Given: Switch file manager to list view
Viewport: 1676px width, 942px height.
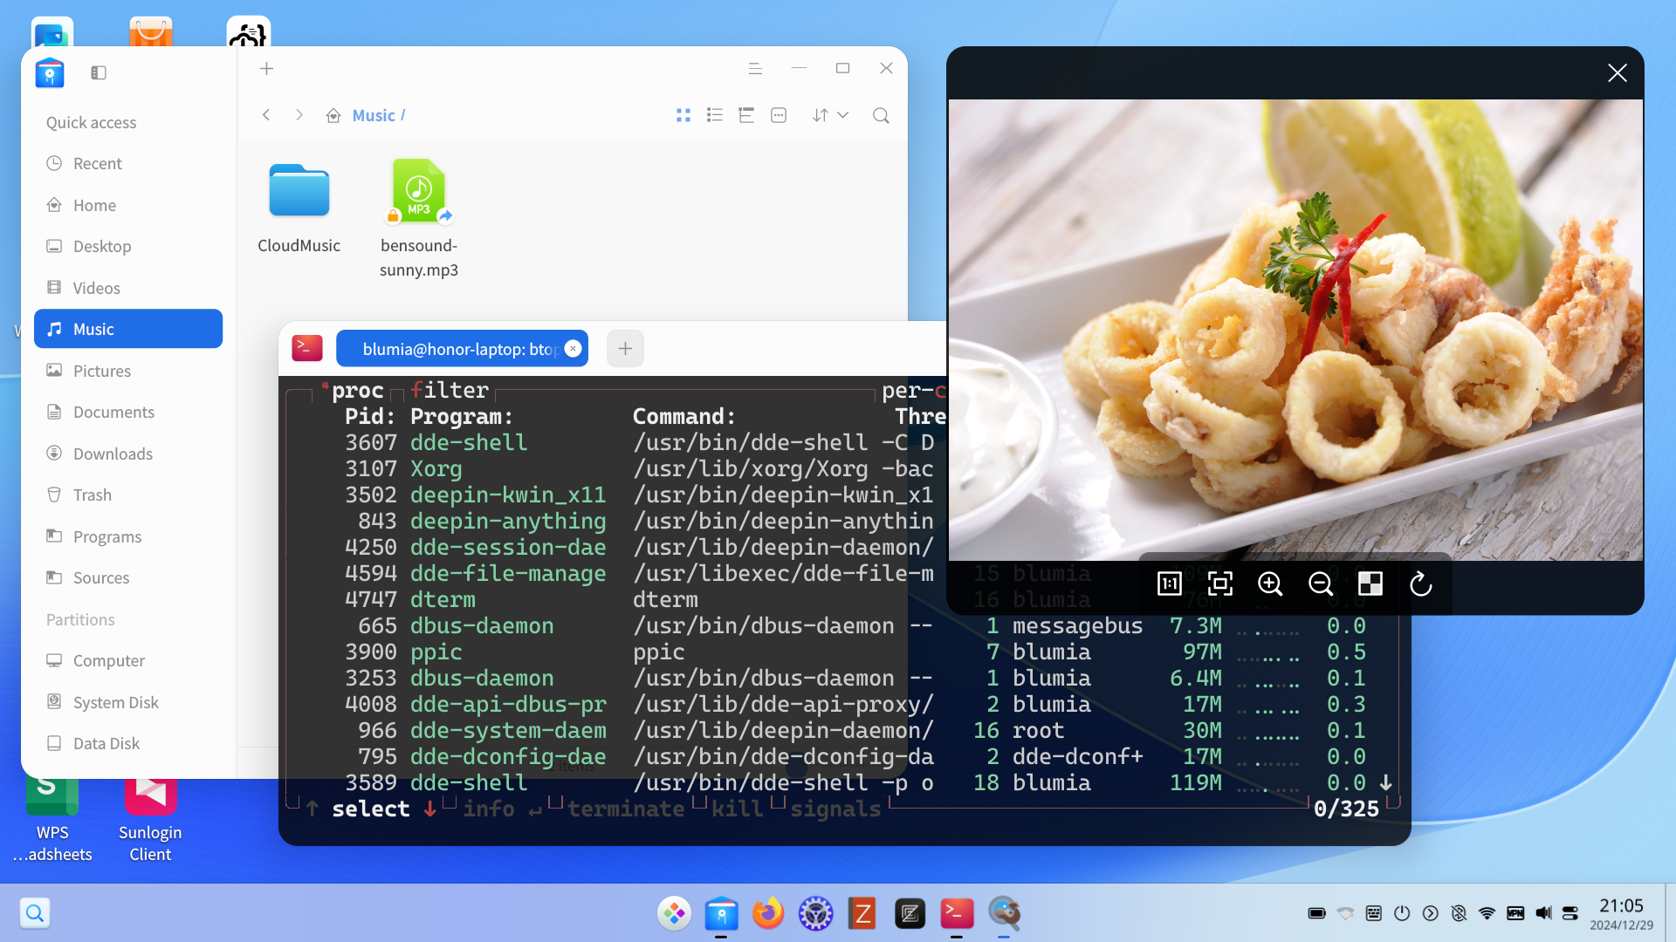Looking at the screenshot, I should tap(715, 115).
